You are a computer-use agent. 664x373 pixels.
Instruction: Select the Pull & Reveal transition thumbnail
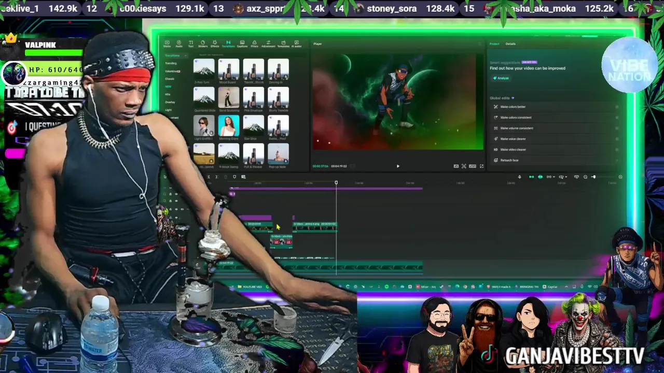pyautogui.click(x=253, y=153)
